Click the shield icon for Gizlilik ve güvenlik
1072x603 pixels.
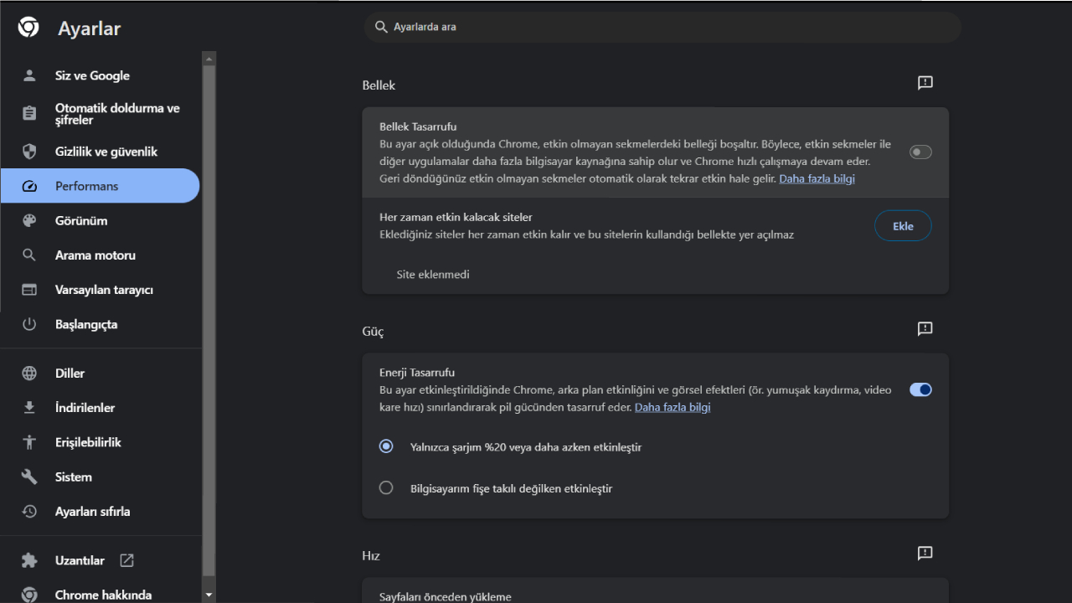pyautogui.click(x=29, y=152)
